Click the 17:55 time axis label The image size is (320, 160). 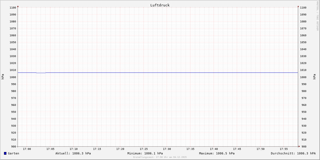tap(284, 149)
